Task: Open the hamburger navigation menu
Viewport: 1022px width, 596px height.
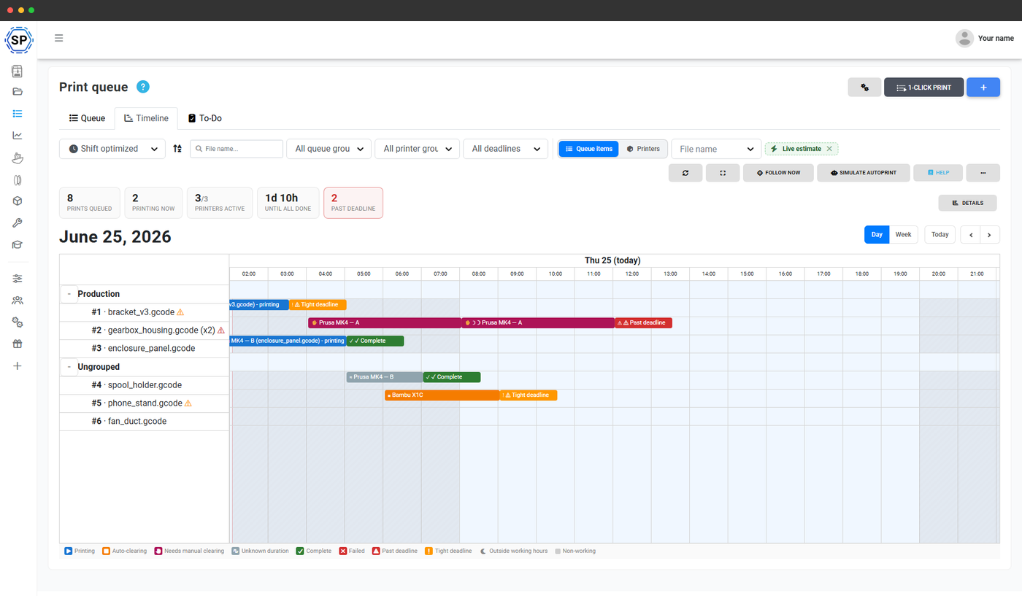Action: pos(59,39)
